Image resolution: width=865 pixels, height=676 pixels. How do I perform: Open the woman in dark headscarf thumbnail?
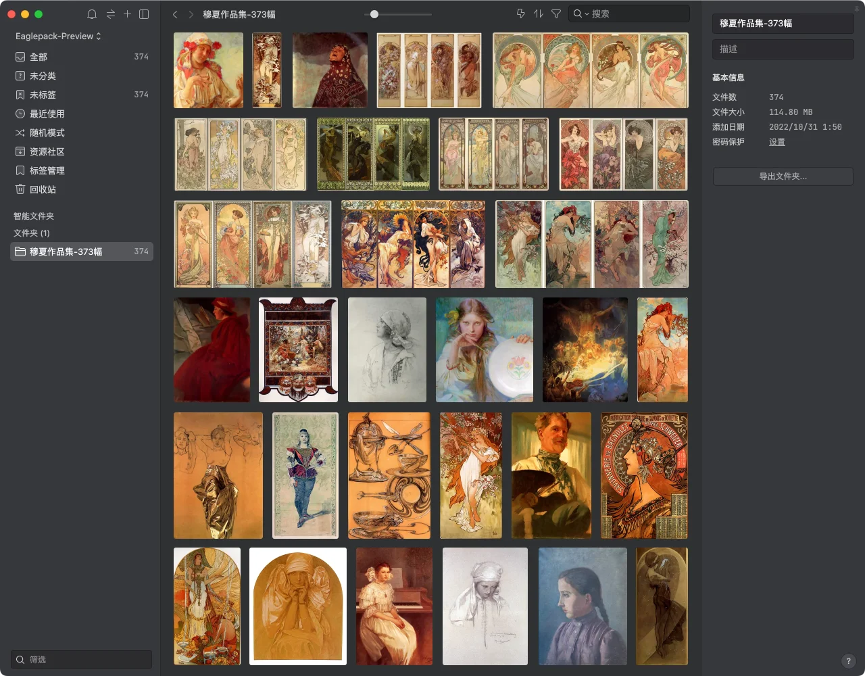pyautogui.click(x=330, y=70)
